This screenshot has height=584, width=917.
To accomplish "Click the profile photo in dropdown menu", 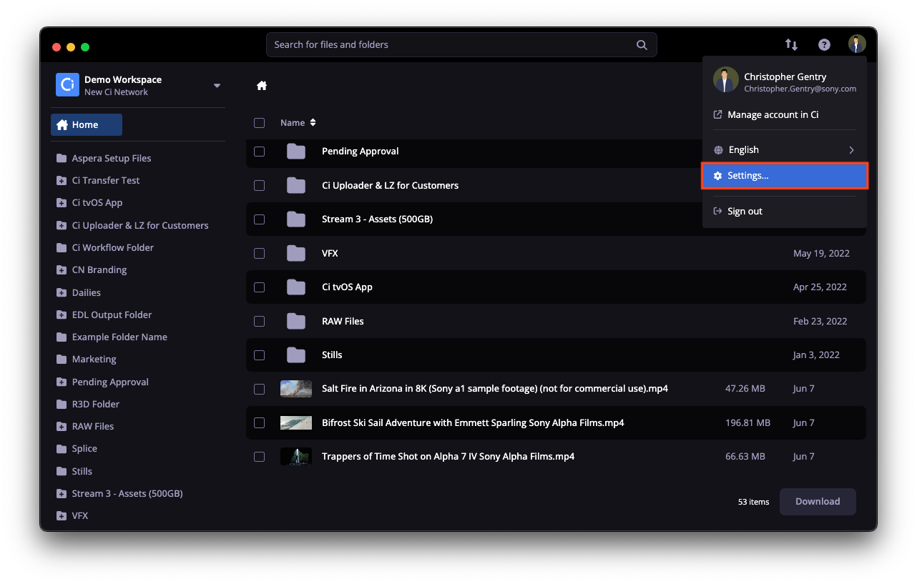I will [x=725, y=80].
